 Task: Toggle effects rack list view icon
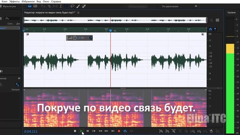point(18,84)
